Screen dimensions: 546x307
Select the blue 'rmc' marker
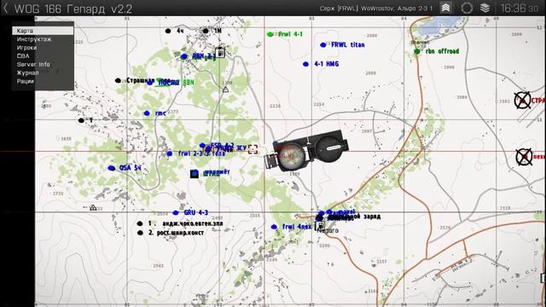point(147,113)
